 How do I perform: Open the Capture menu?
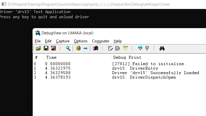[x=63, y=41]
